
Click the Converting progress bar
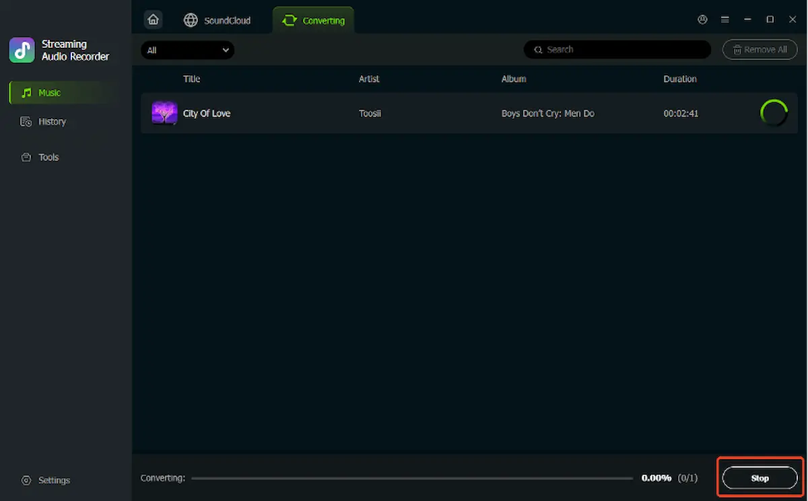[x=412, y=478]
